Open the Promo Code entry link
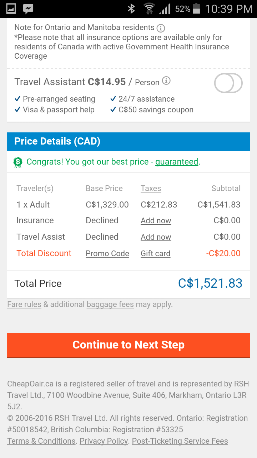The image size is (257, 458). click(x=107, y=254)
